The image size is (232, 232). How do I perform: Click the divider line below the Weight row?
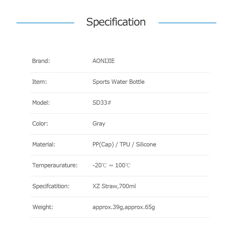pyautogui.click(x=119, y=218)
